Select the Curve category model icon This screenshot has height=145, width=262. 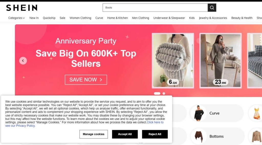[x=199, y=113]
